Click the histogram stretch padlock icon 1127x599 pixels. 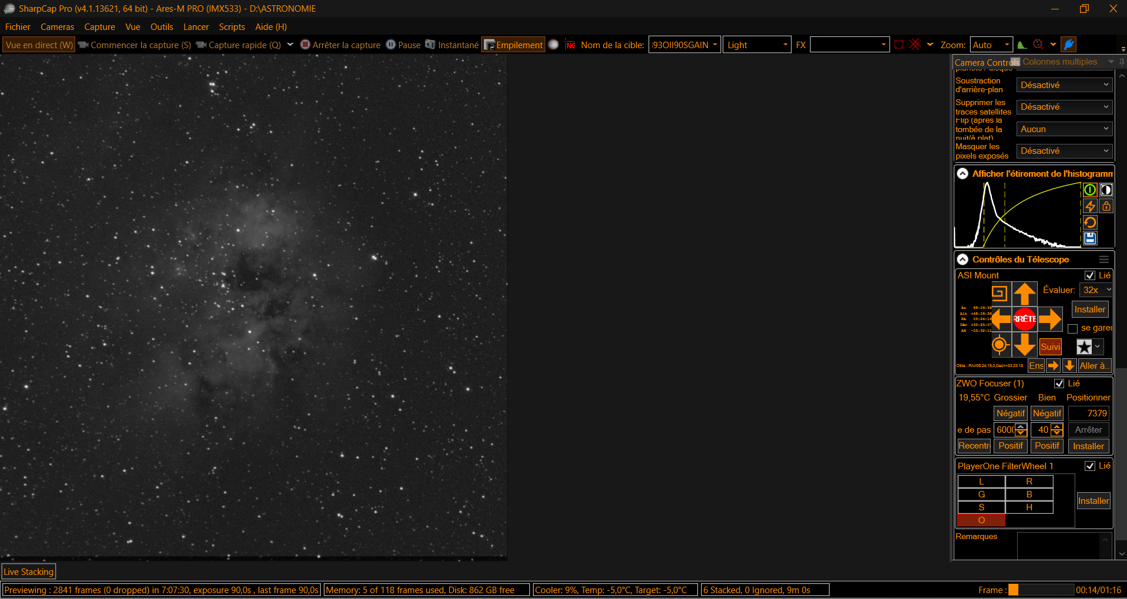point(1106,206)
